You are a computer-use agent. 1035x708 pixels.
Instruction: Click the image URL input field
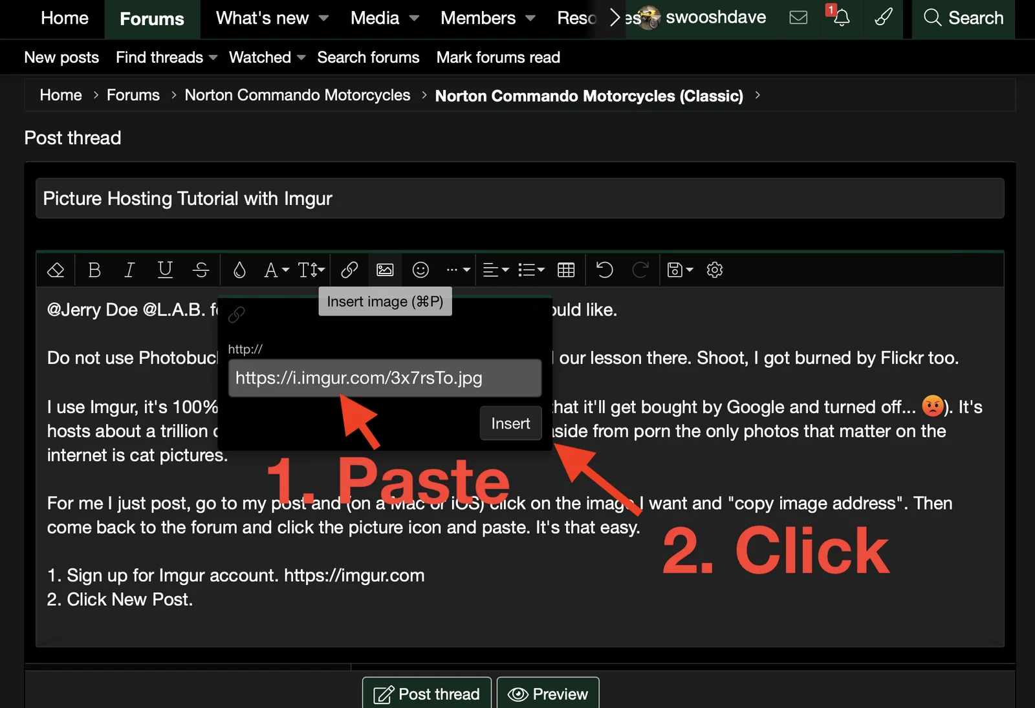tap(384, 378)
